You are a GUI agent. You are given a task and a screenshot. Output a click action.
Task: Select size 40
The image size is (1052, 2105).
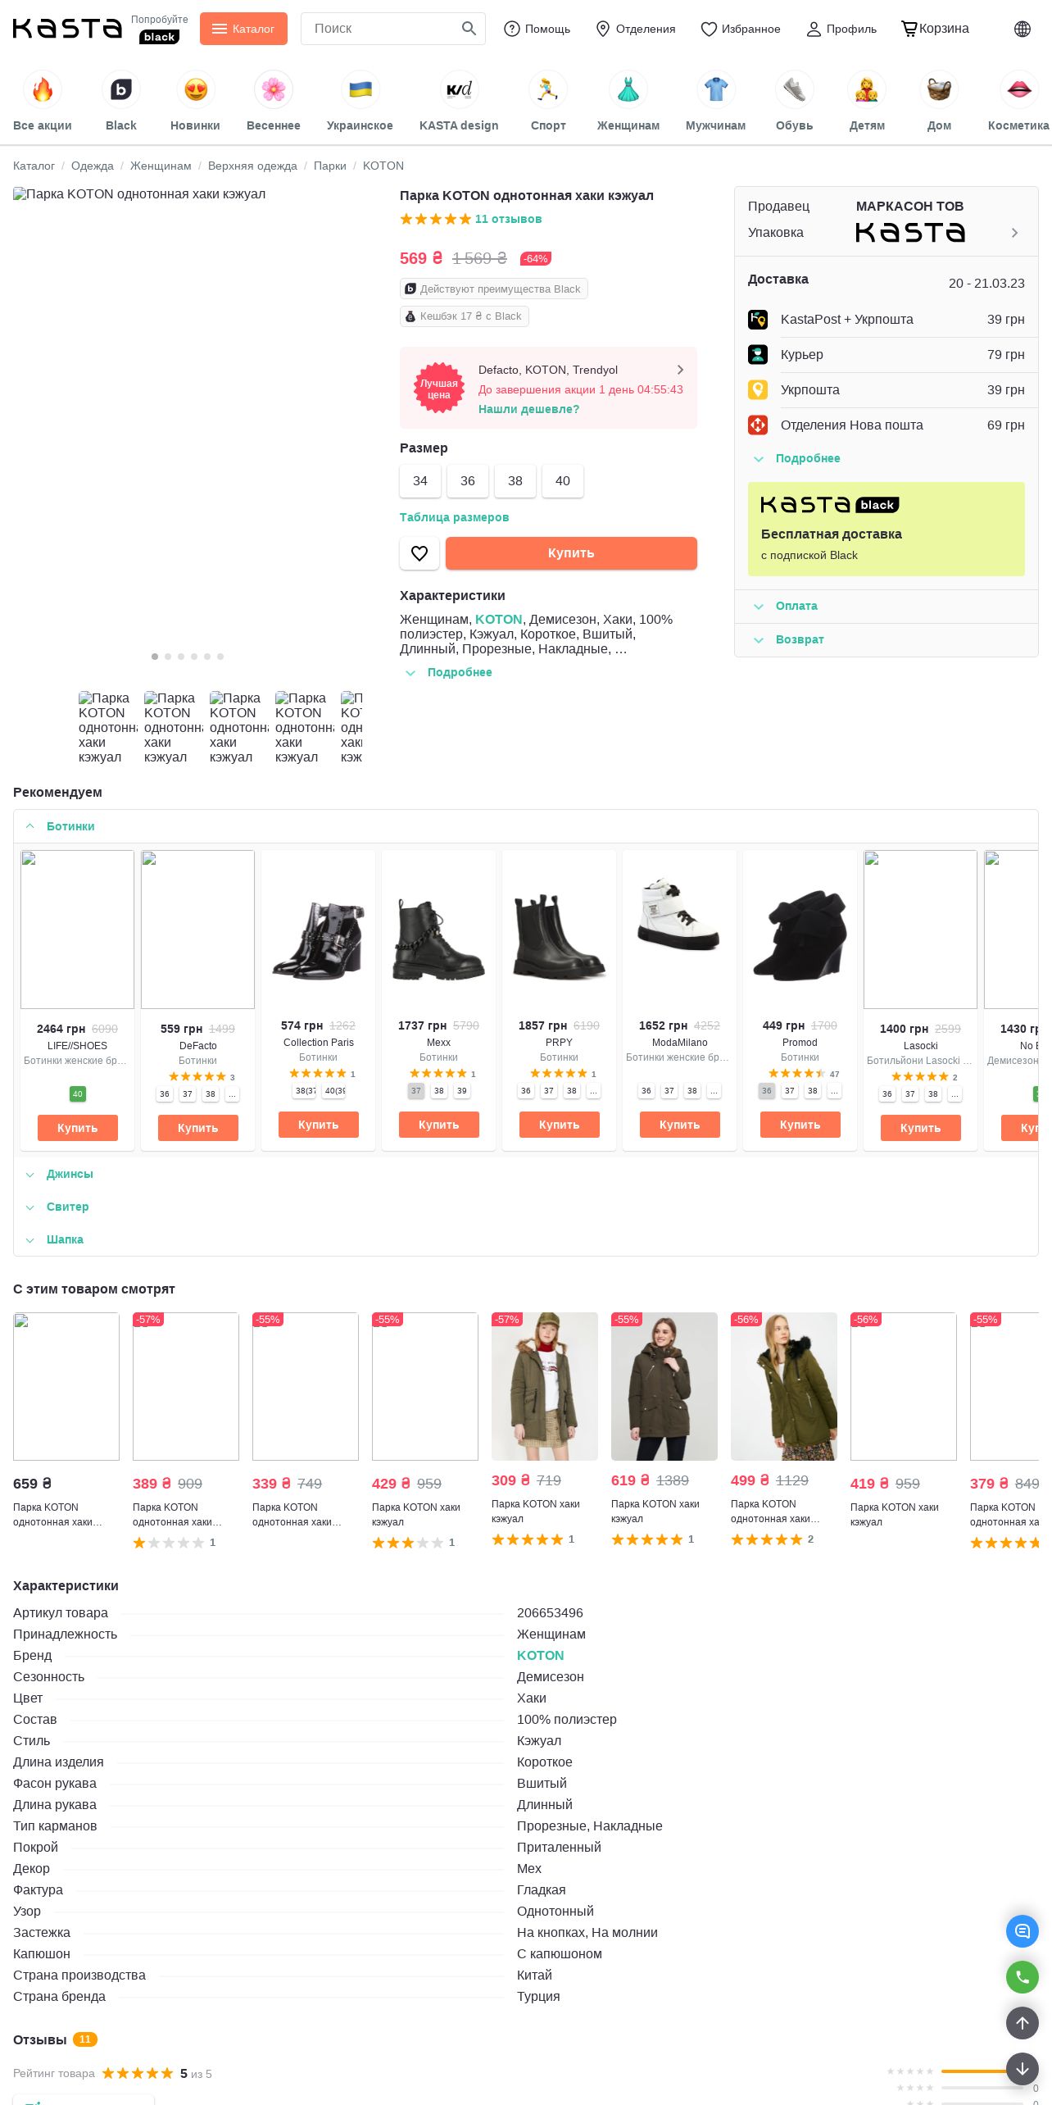click(x=563, y=481)
